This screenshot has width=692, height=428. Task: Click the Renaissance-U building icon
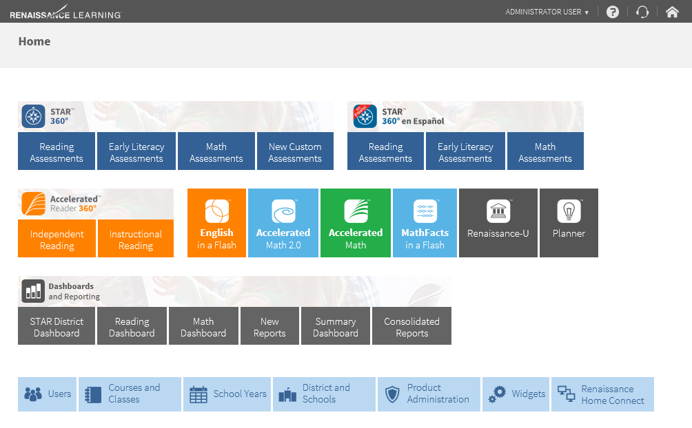[x=498, y=211]
